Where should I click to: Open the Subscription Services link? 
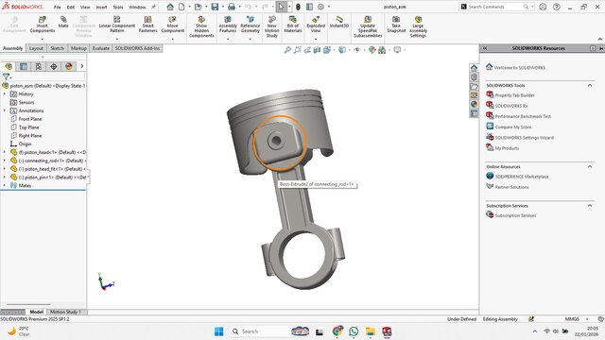[x=515, y=215]
